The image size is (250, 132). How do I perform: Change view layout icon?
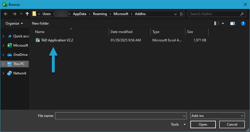pos(217,23)
